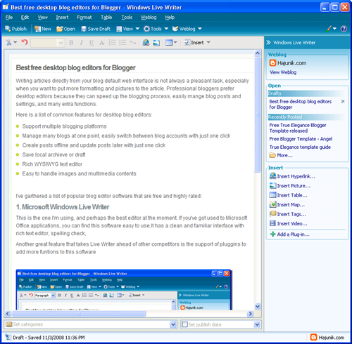Click insert picture icon in toolbar
Image resolution: width=352 pixels, height=344 pixels.
click(x=156, y=43)
